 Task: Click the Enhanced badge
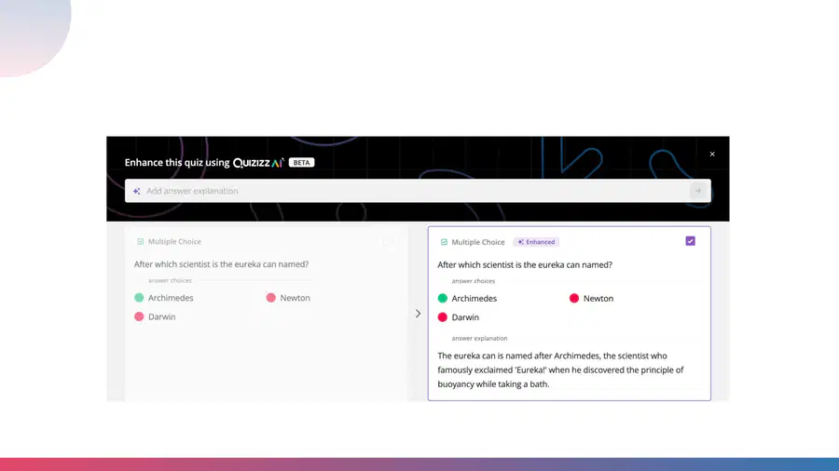pos(536,242)
